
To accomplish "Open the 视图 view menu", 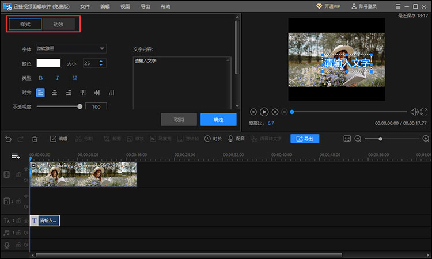I will (125, 6).
